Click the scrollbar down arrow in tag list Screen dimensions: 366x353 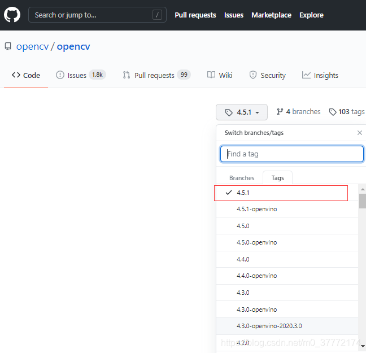point(363,346)
